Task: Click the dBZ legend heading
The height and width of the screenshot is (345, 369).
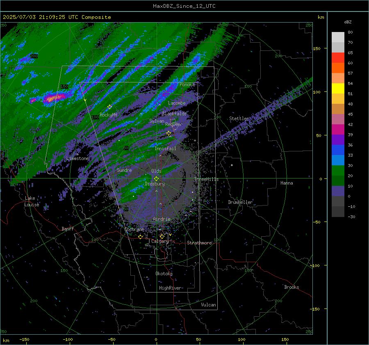Action: (x=348, y=22)
